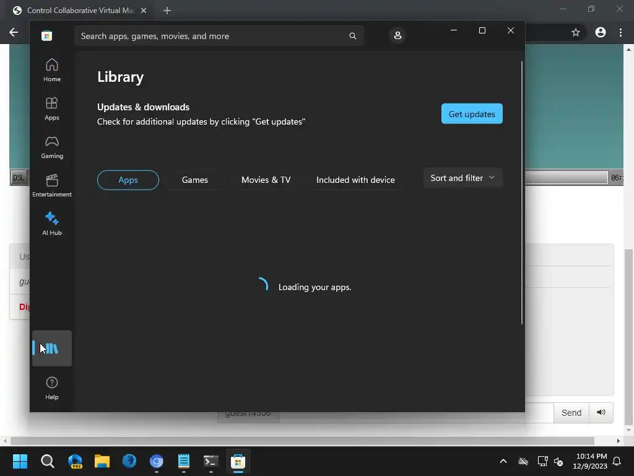Click the Send button in chat
Viewport: 634px width, 476px height.
coord(571,412)
